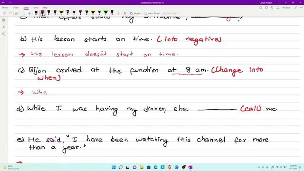Open the weather widget on the taskbar
The height and width of the screenshot is (171, 304).
tap(11, 167)
